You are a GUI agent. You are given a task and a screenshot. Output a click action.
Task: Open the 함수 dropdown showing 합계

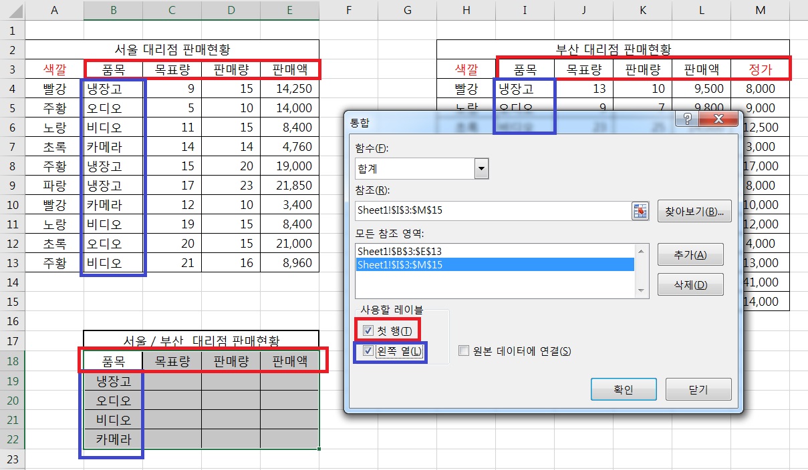(481, 169)
